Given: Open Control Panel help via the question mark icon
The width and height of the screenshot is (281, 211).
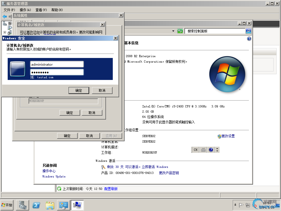Looking at the screenshot, I should pyautogui.click(x=249, y=39).
